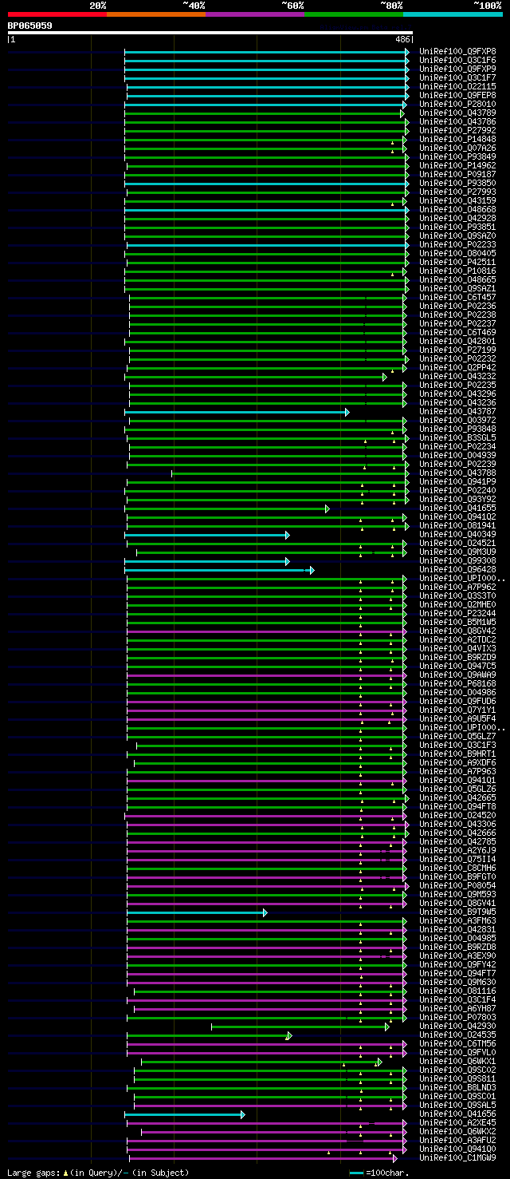Screen dimensions: 510x1179
Task: Select the UniRef100_P09187 entry
Action: 457,174
